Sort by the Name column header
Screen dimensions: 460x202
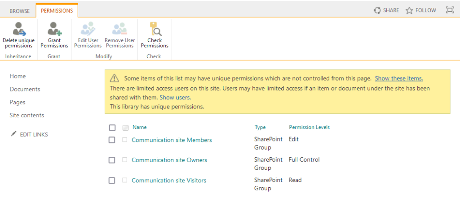pos(140,127)
